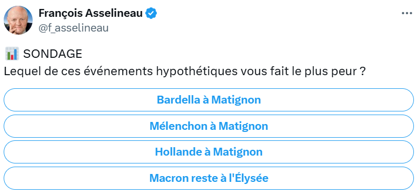Click the word Matignon in Bardella option
This screenshot has width=416, height=195.
tap(236, 100)
